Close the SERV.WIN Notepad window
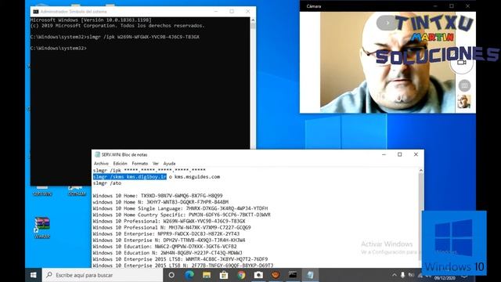This screenshot has width=501, height=282. 416,154
